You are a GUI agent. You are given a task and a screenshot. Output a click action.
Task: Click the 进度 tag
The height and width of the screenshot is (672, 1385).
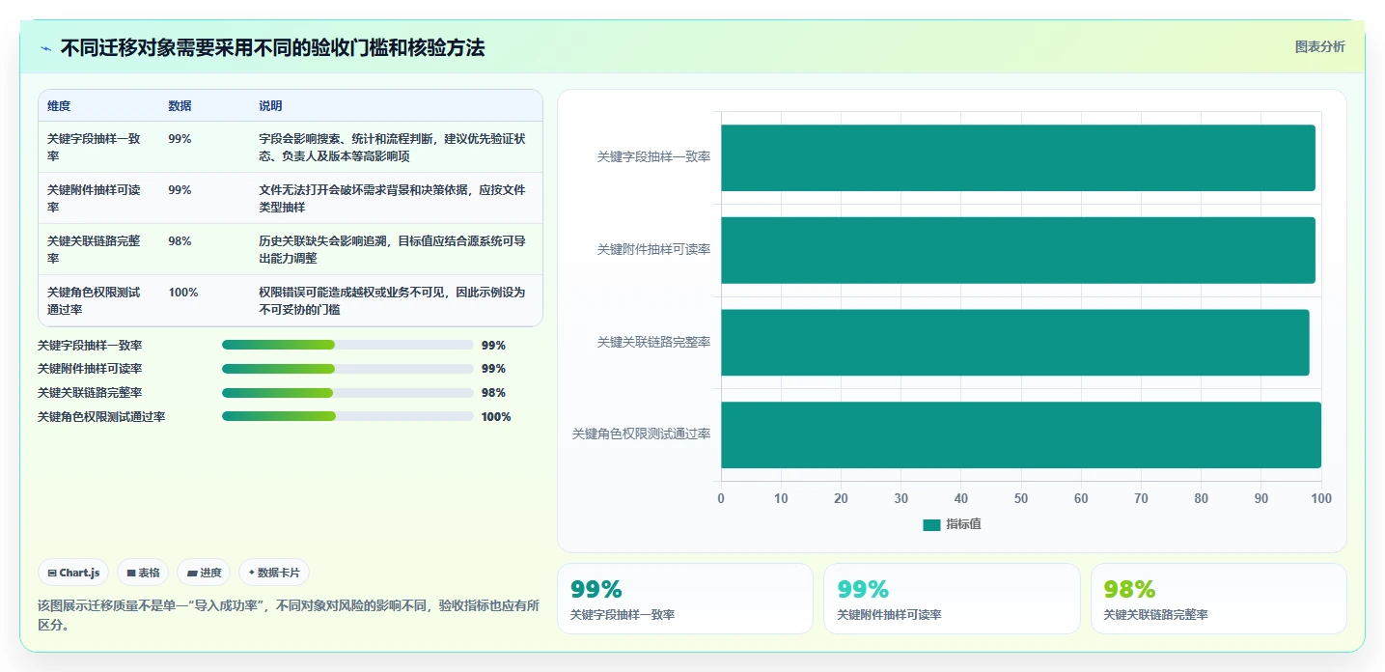tap(204, 573)
